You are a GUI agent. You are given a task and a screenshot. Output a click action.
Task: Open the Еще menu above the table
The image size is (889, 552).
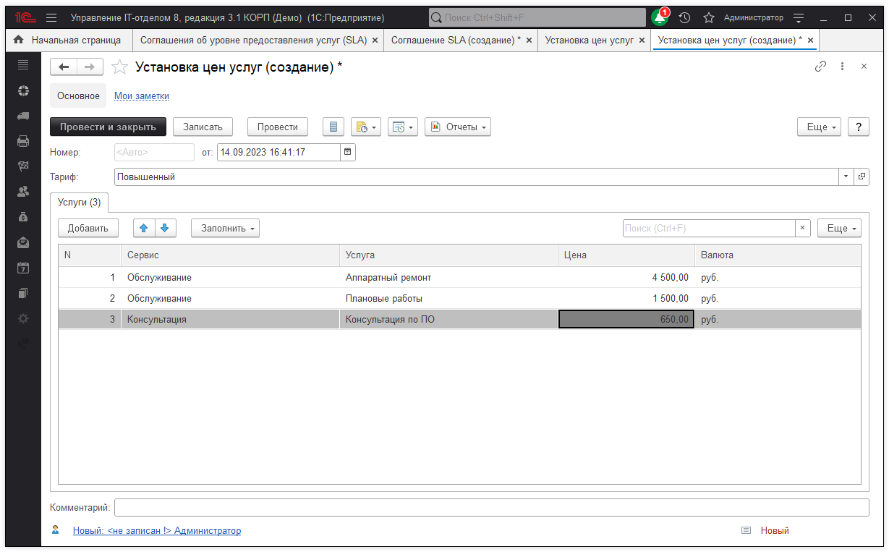pyautogui.click(x=839, y=228)
